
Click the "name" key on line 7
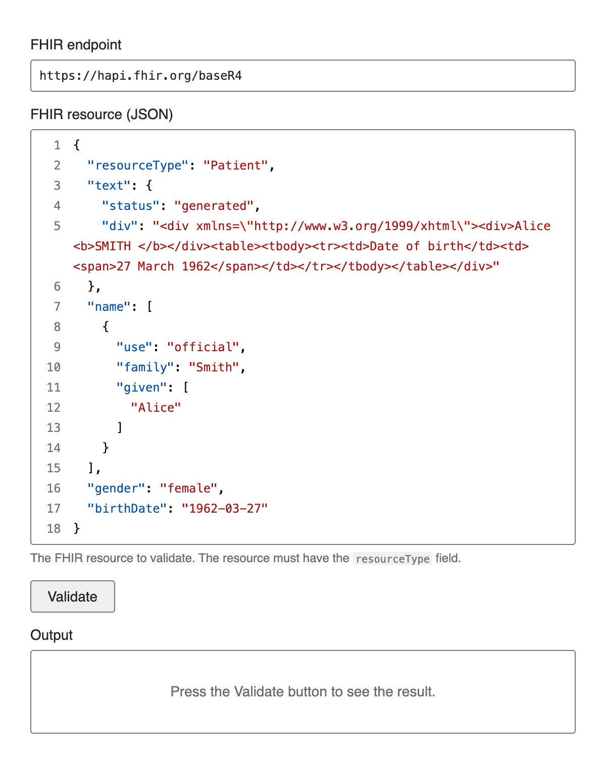tap(109, 307)
